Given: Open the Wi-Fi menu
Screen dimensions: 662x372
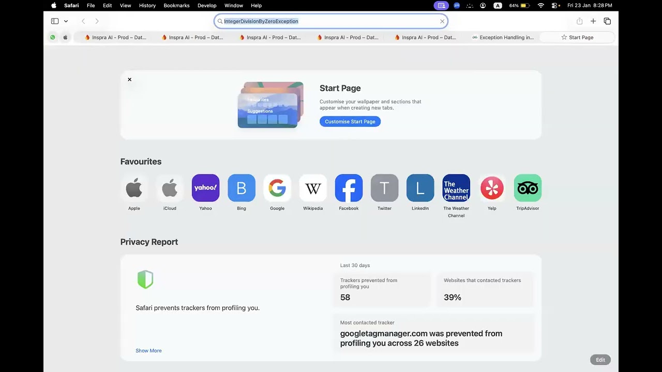Looking at the screenshot, I should pyautogui.click(x=541, y=6).
